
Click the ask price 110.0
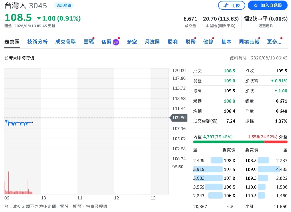tap(251, 187)
